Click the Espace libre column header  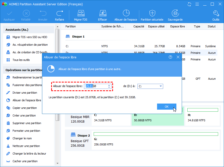177,26
